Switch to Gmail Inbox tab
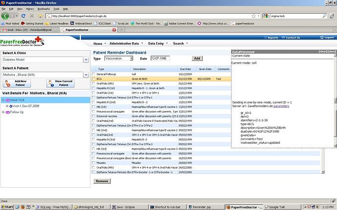 pos(30,30)
